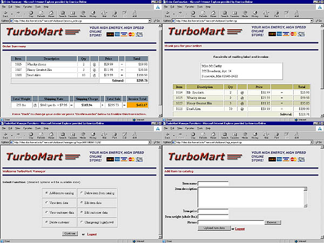Open File menu in Order Confirmation window

[166, 6]
